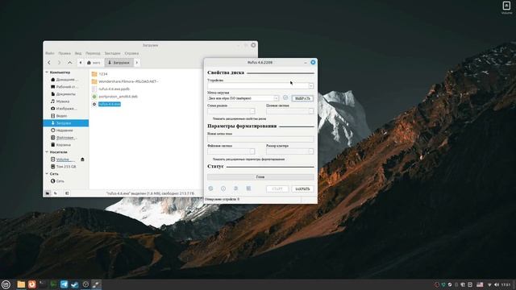Go back in file manager
This screenshot has height=290, width=516.
[x=49, y=63]
